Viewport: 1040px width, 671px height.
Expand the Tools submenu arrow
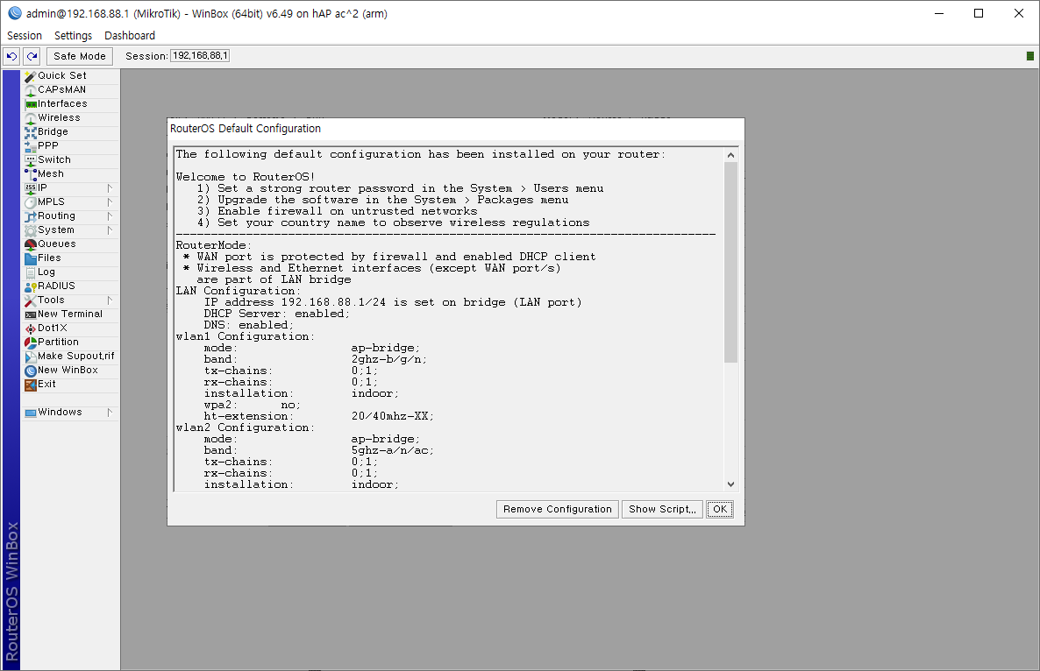pos(110,300)
